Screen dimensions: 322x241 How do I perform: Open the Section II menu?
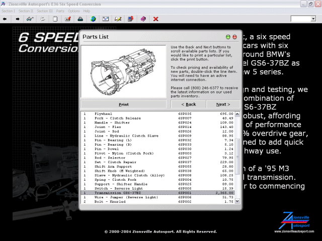pos(26,11)
